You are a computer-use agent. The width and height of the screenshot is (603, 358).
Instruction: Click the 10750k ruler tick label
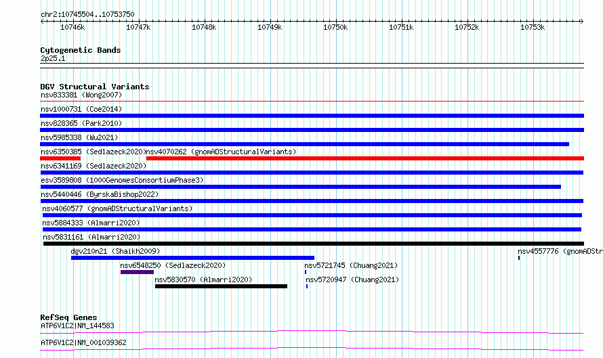(x=335, y=27)
